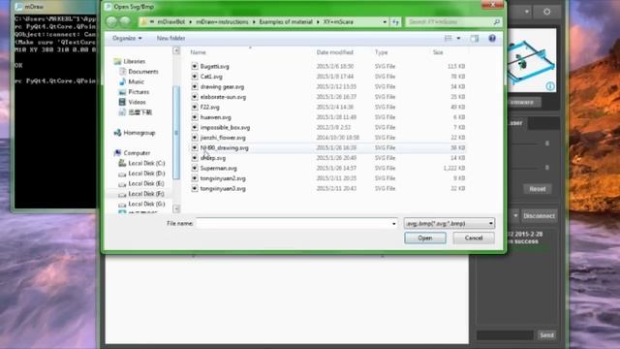Click the huawen.svg file icon
This screenshot has height=349, width=620.
(195, 117)
